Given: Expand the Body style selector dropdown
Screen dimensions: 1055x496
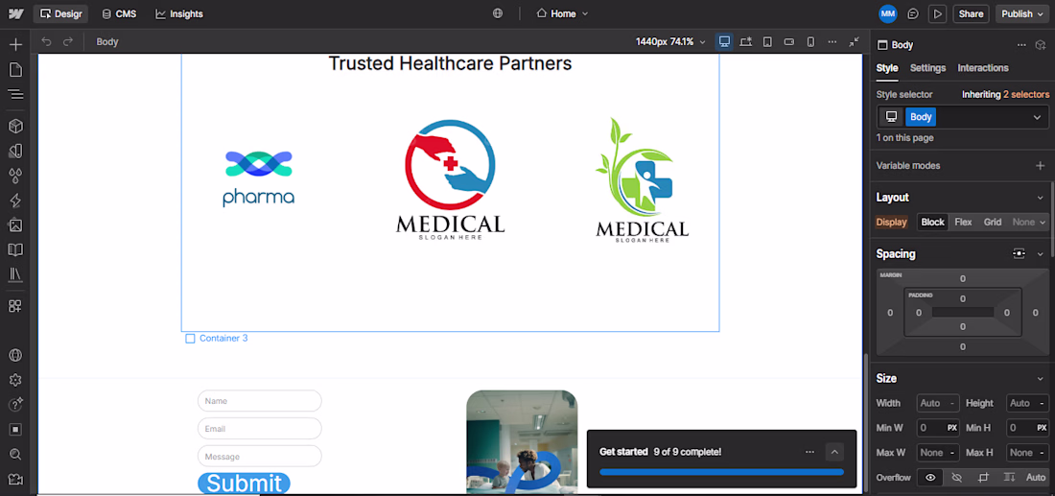Looking at the screenshot, I should (x=1036, y=117).
